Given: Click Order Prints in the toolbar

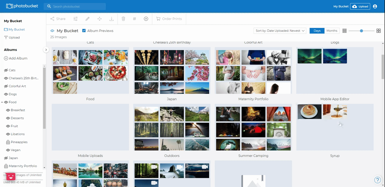Looking at the screenshot, I should coord(169,19).
